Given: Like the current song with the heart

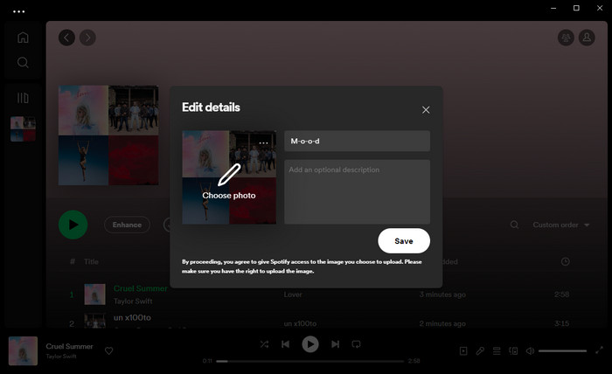Looking at the screenshot, I should [x=109, y=351].
